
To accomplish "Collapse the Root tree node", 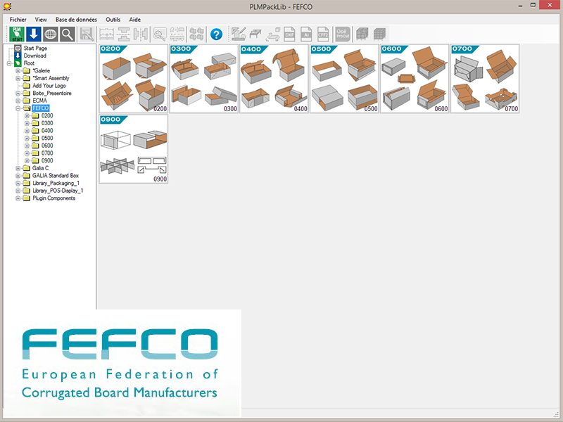I will pos(9,63).
